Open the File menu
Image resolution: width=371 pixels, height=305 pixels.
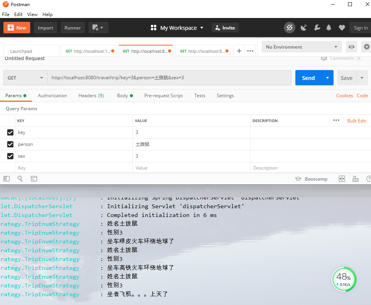pyautogui.click(x=6, y=15)
